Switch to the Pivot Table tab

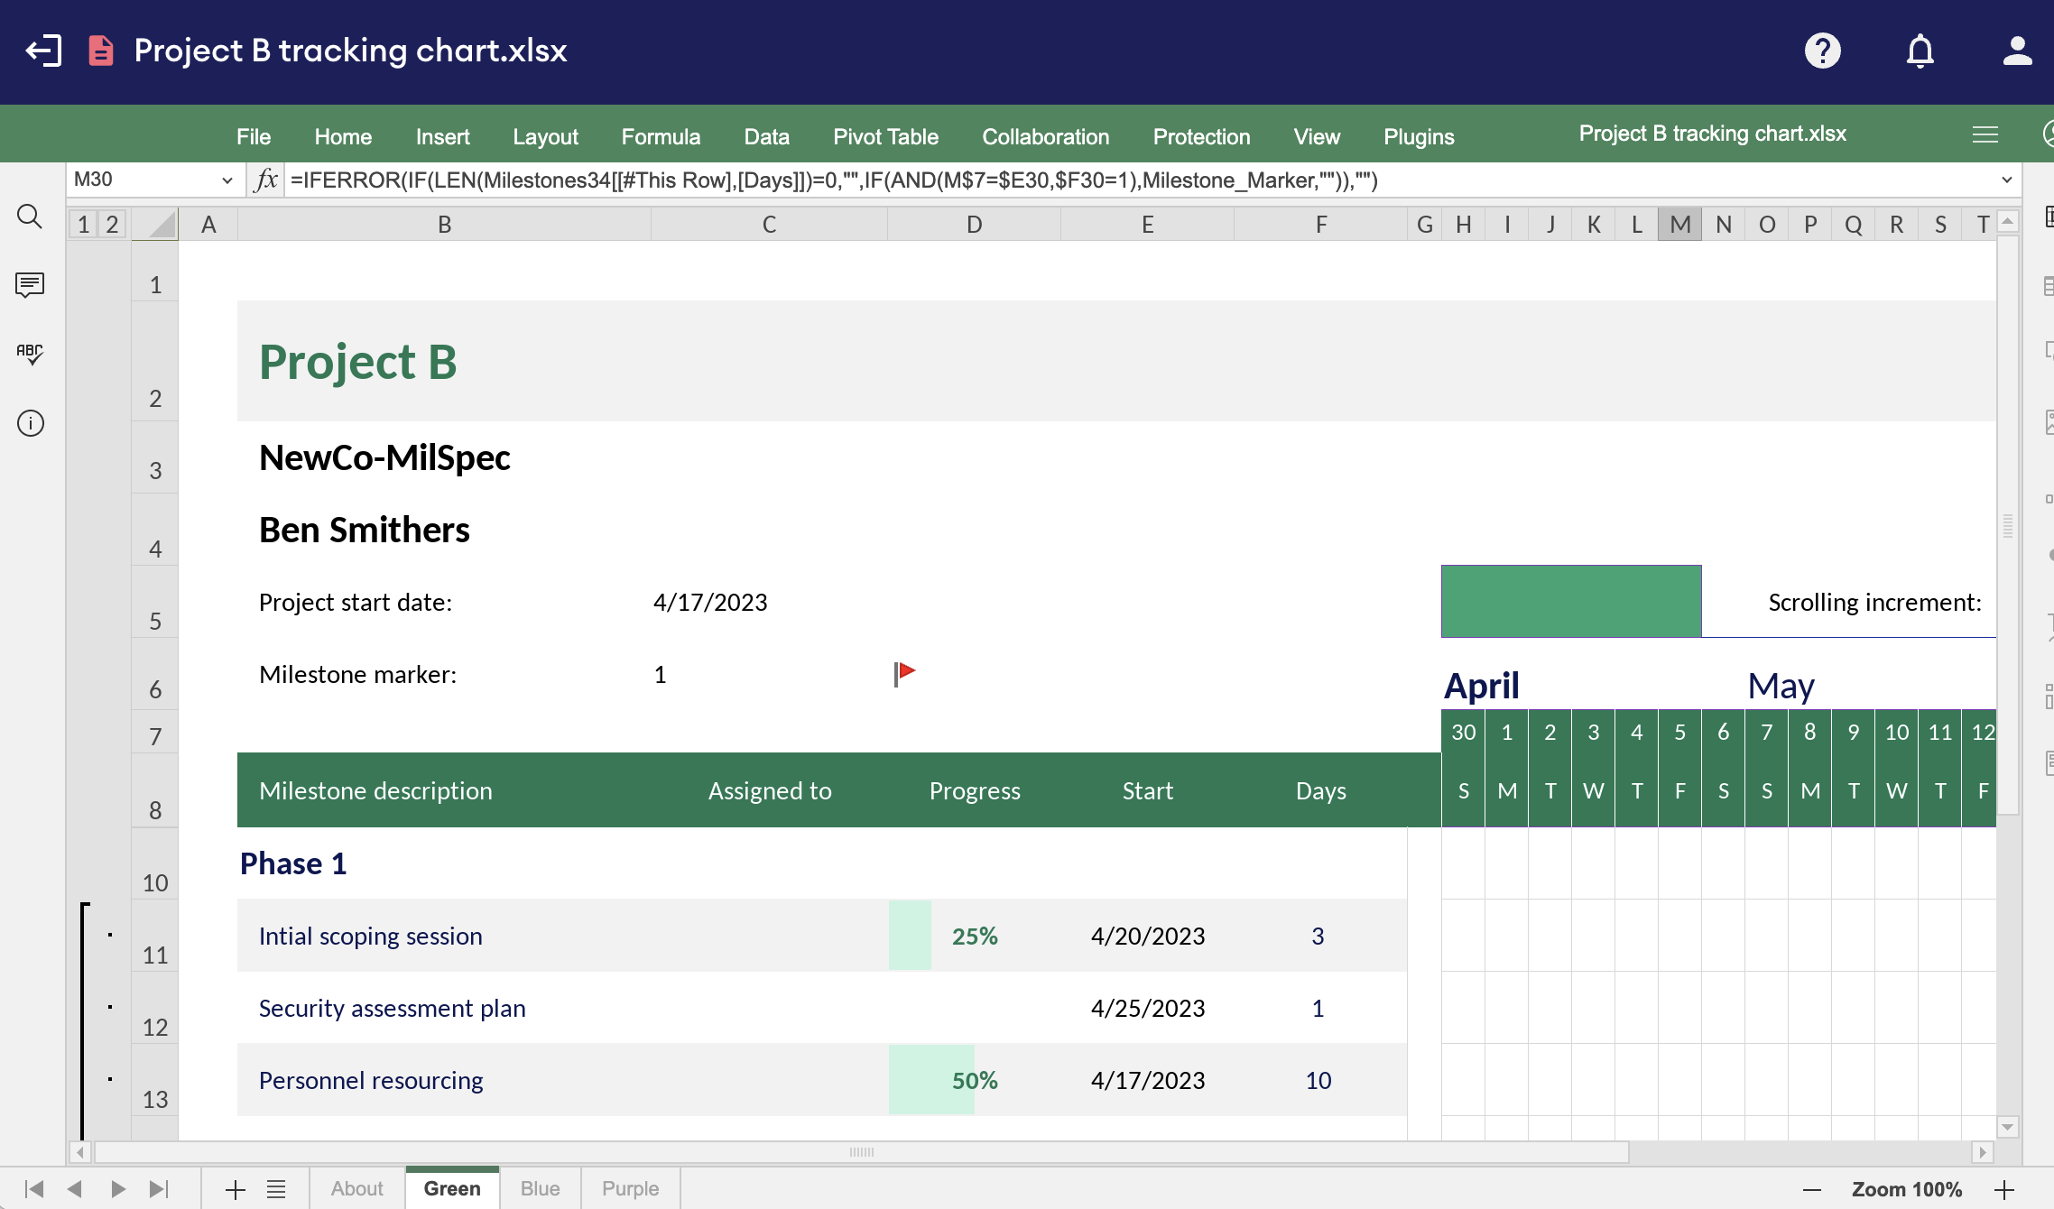885,136
